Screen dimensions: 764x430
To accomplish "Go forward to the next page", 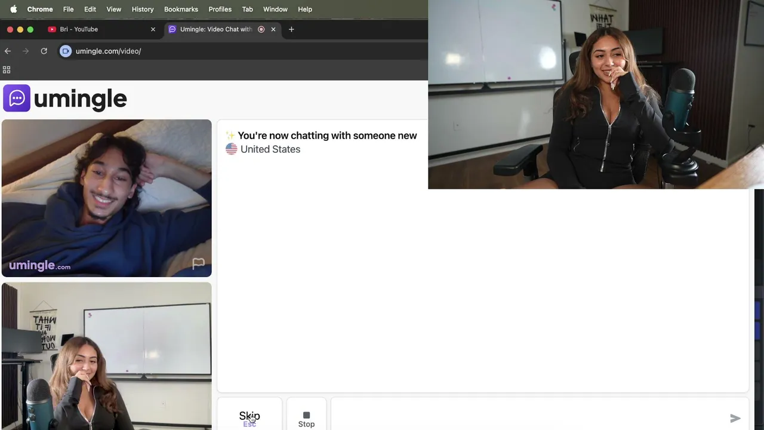I will point(26,51).
